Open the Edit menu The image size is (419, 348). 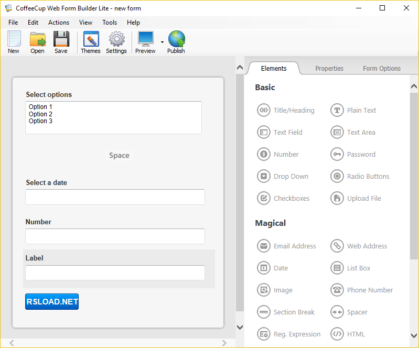[x=33, y=23]
